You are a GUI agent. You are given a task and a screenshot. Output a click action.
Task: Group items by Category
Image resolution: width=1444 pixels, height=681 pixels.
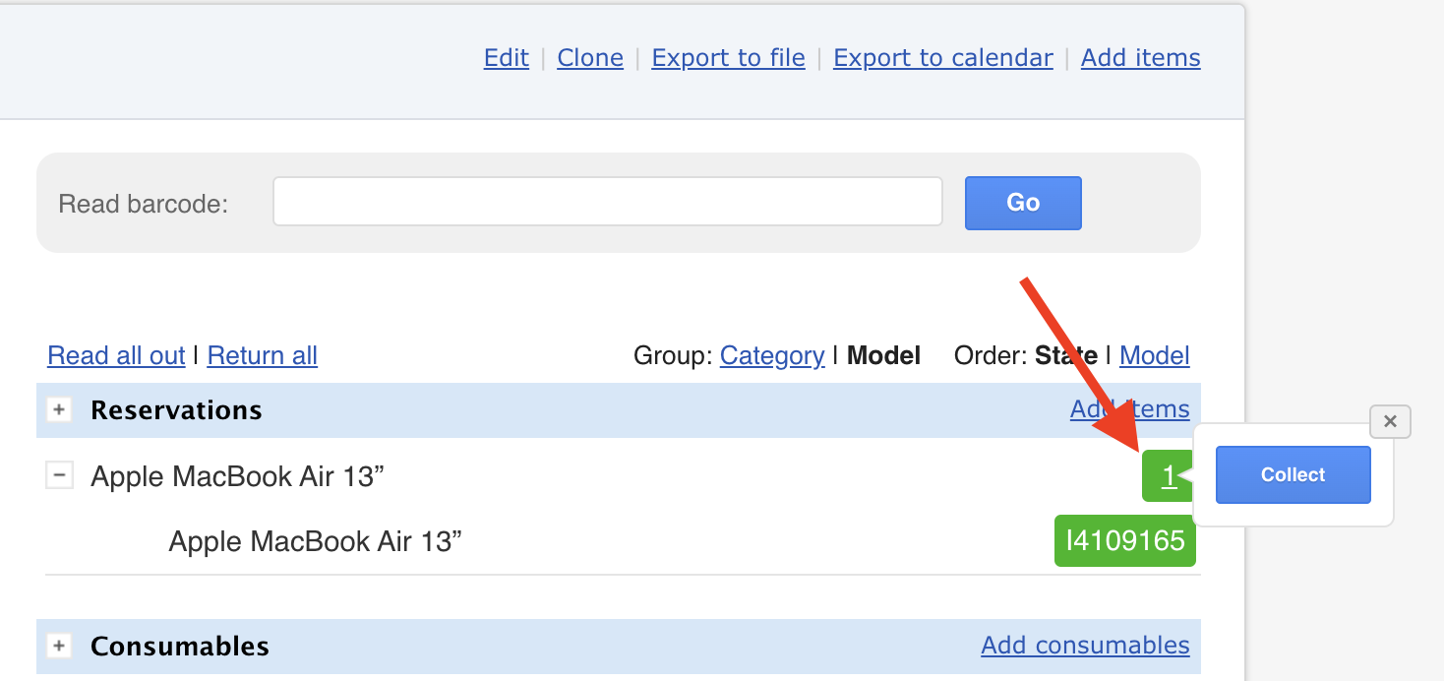pos(771,355)
